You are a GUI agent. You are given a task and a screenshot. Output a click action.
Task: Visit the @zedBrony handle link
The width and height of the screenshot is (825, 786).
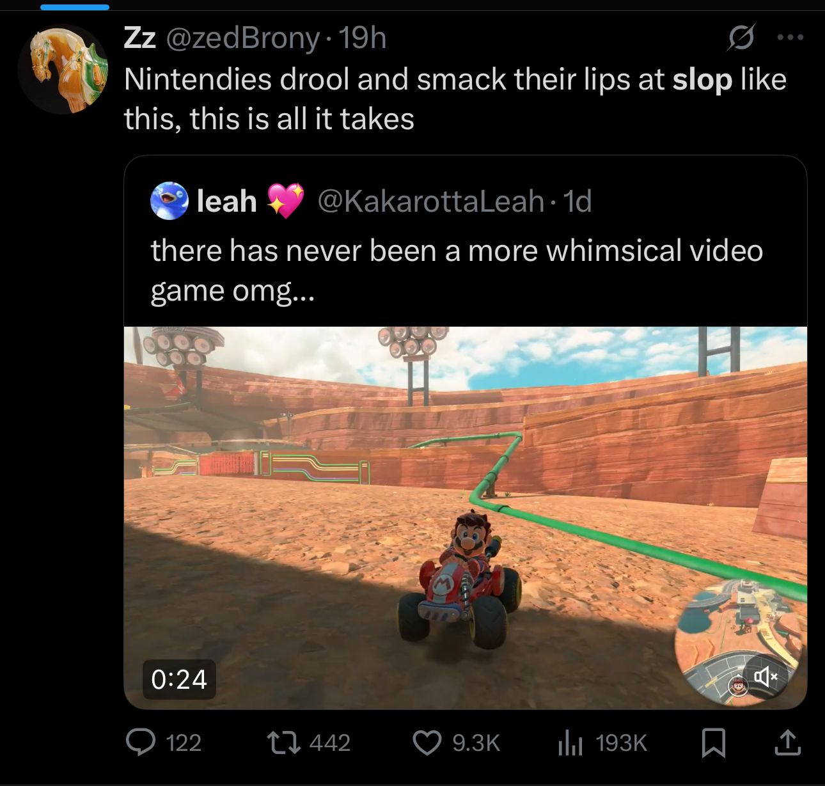click(x=243, y=38)
